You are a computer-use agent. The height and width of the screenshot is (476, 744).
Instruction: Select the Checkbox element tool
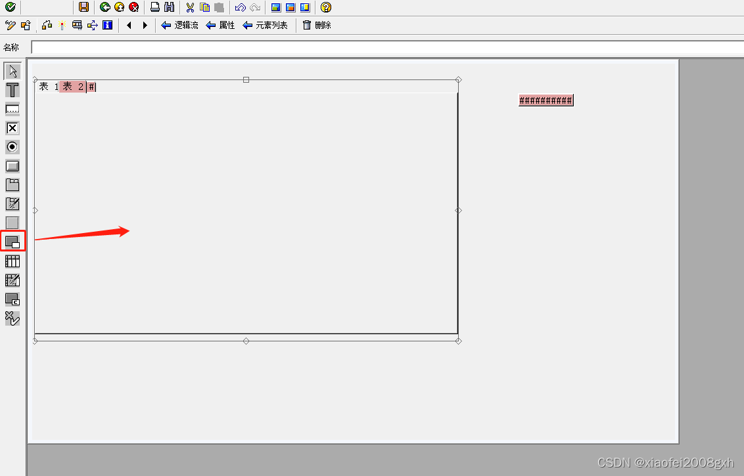(12, 128)
